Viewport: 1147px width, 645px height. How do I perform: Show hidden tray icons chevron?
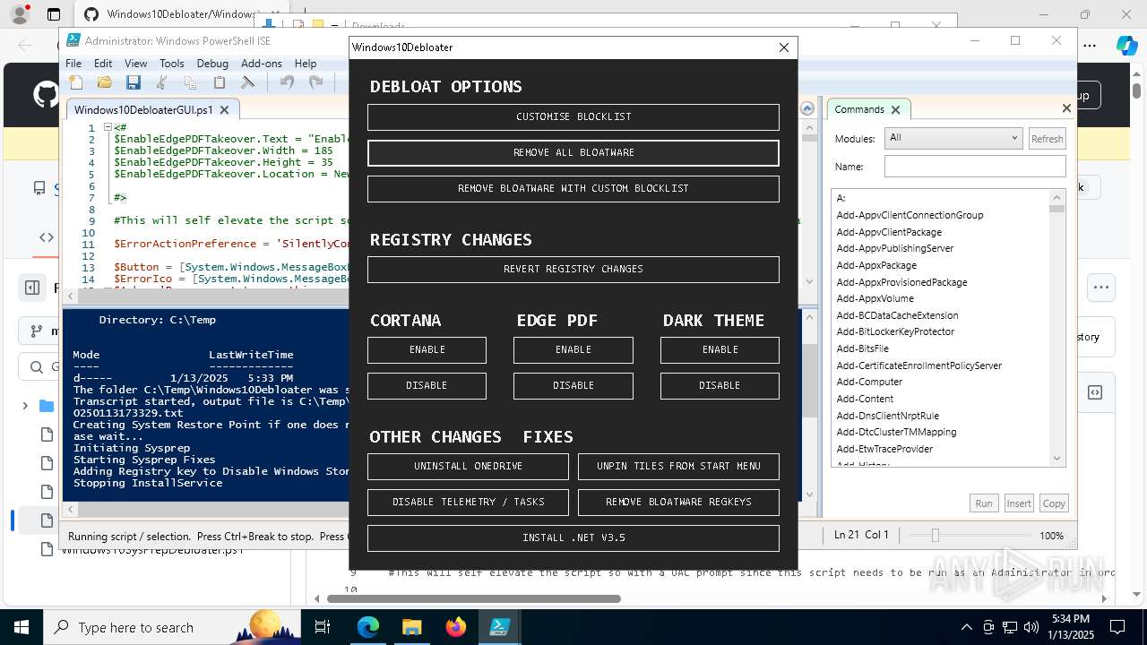[966, 627]
